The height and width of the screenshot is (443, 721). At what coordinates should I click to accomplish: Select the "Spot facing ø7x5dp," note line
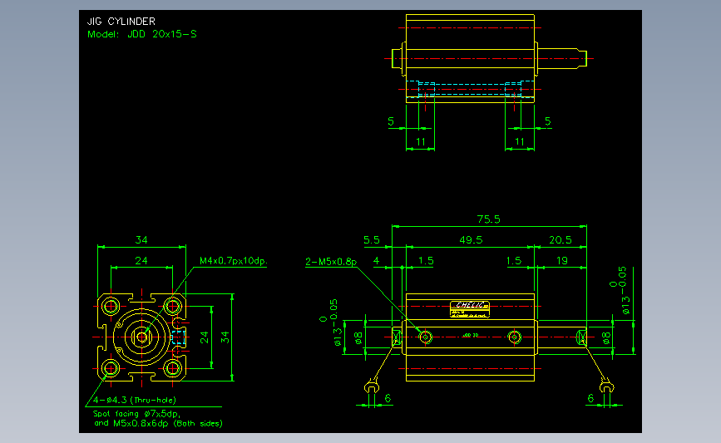(136, 414)
